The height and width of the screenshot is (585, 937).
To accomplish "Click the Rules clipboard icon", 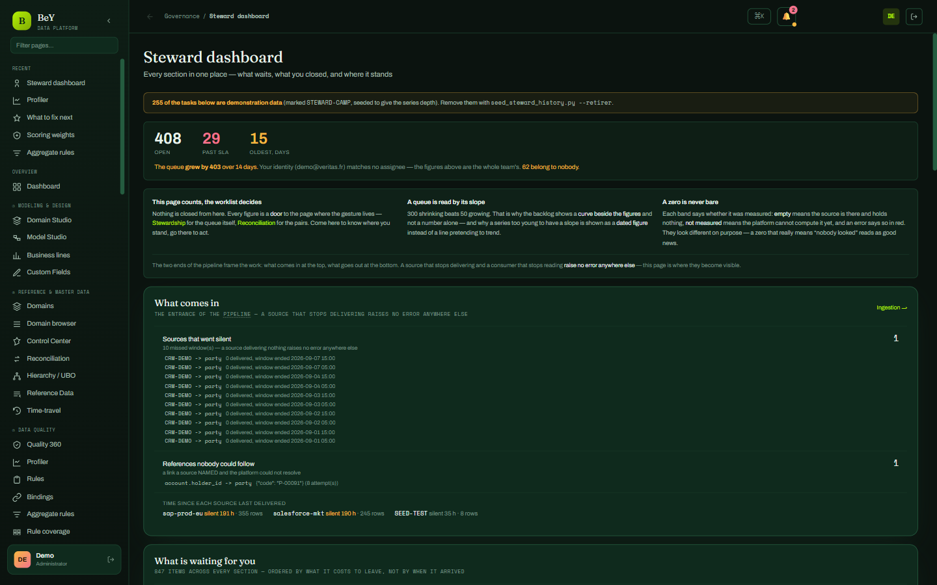I will (x=17, y=479).
